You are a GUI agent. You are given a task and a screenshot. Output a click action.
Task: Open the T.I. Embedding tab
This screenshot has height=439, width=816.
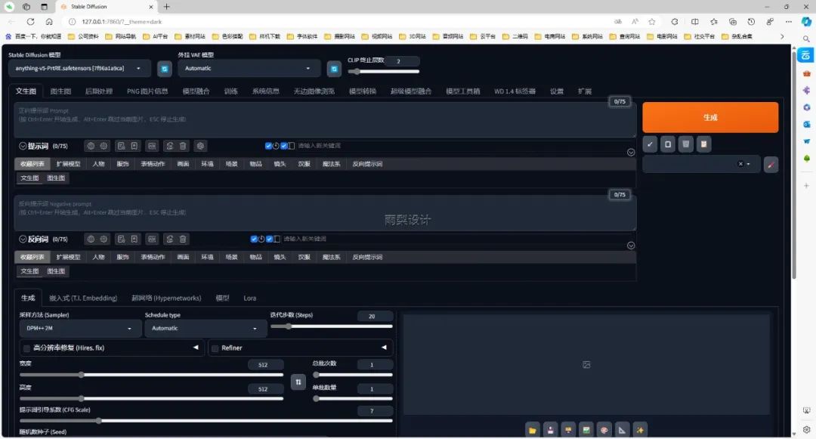[x=83, y=298]
